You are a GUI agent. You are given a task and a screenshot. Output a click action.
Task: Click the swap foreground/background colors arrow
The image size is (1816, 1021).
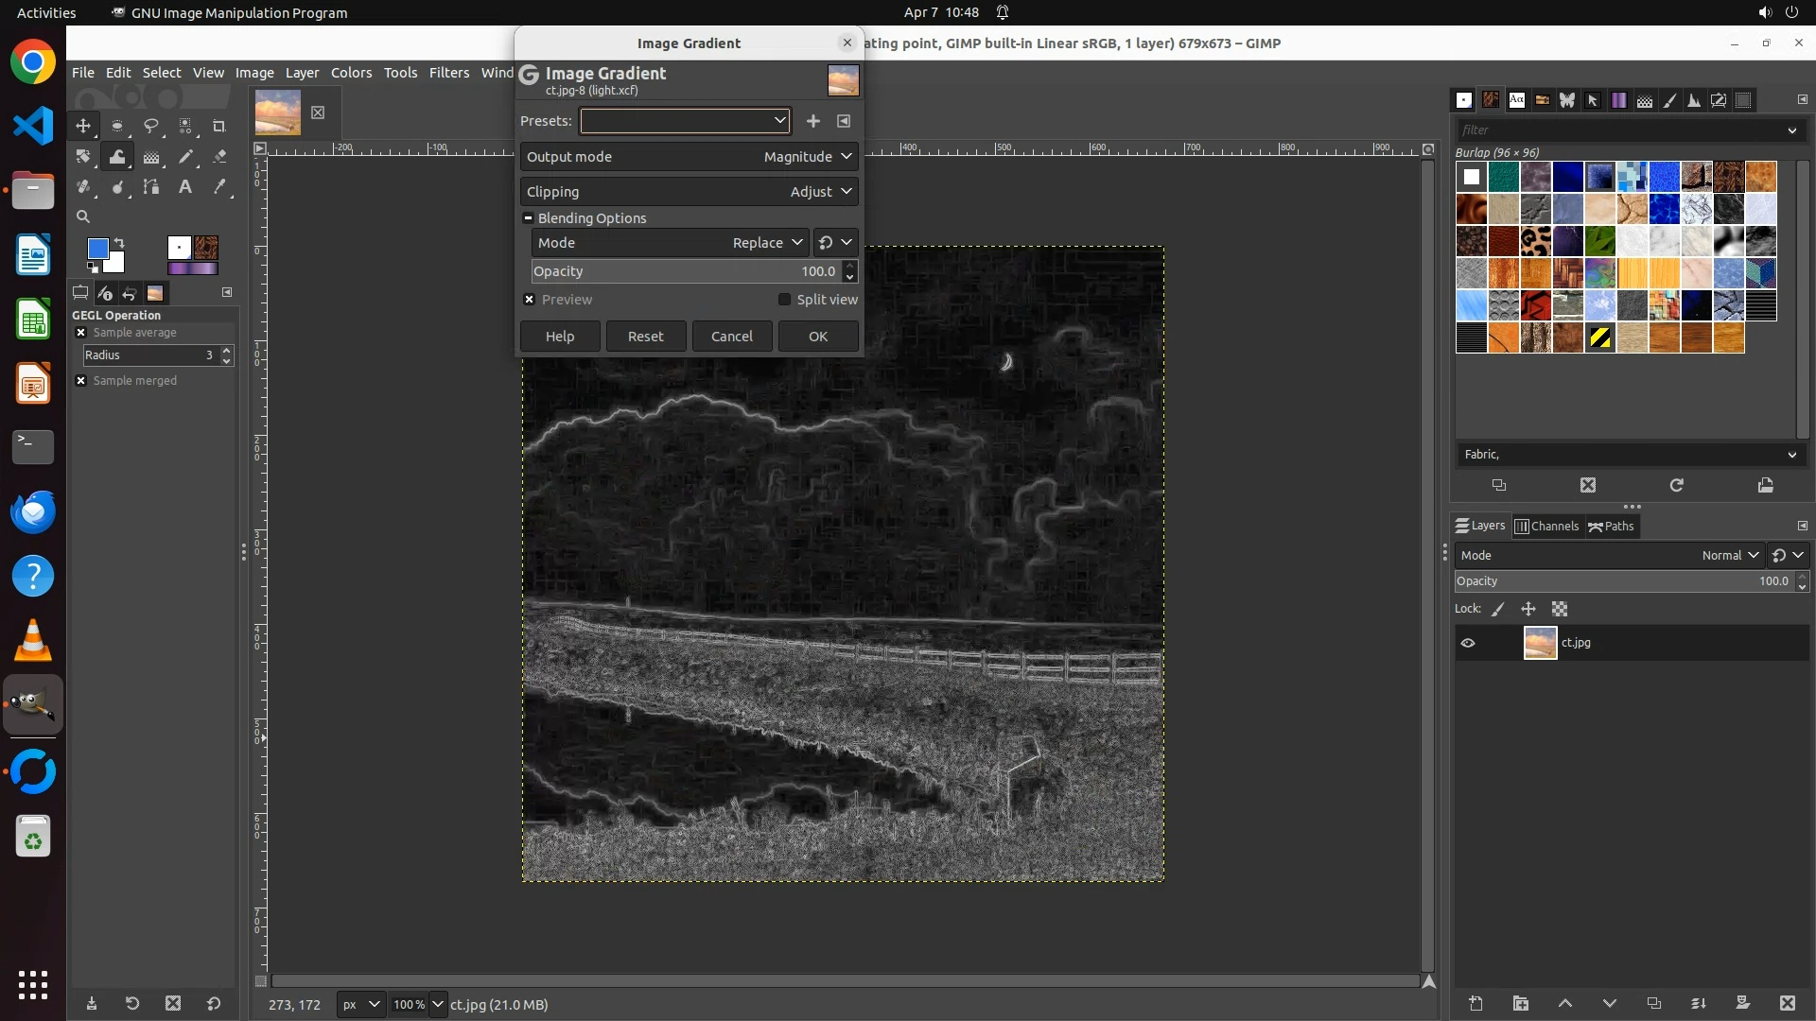pos(120,243)
